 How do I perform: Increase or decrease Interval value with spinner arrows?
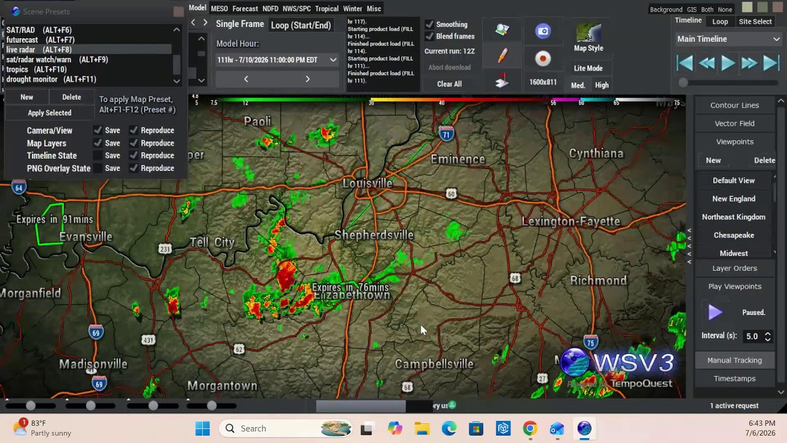(767, 336)
